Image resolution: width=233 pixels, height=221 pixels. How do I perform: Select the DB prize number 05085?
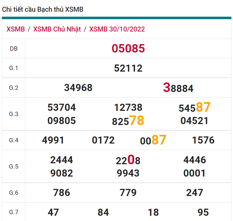[128, 48]
